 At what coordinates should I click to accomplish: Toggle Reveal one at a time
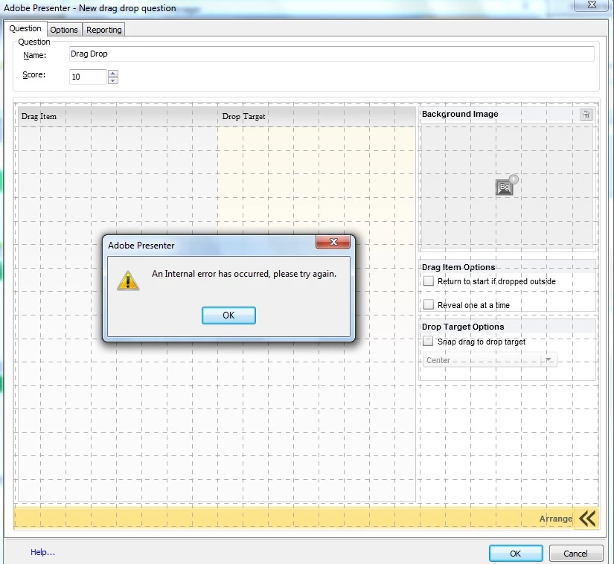point(429,304)
